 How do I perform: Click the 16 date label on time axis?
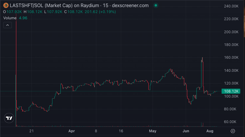pos(121,131)
